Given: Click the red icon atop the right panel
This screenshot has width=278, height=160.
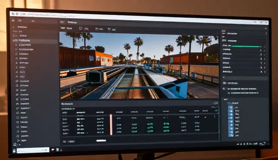Looking at the screenshot, I should click(x=224, y=31).
